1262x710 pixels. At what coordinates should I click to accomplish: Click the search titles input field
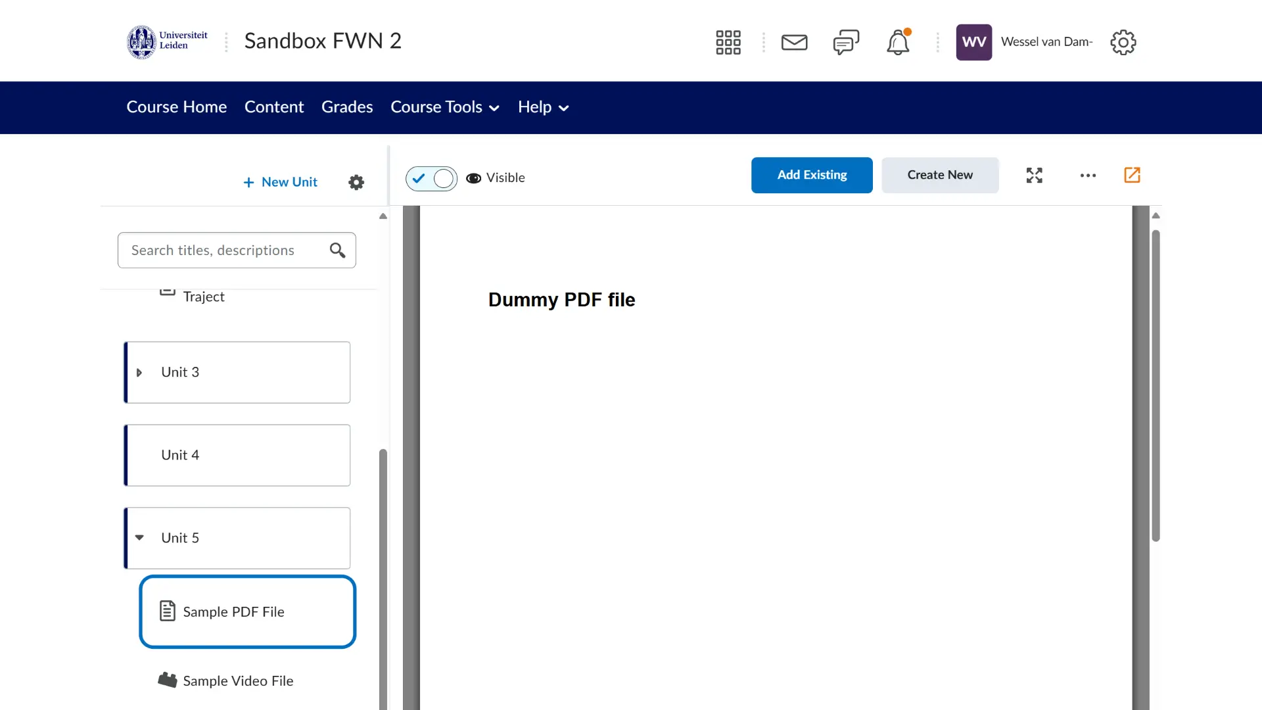223,250
